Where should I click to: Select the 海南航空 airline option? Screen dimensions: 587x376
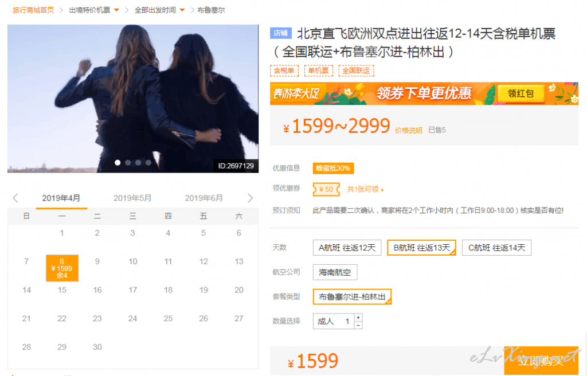(x=335, y=272)
